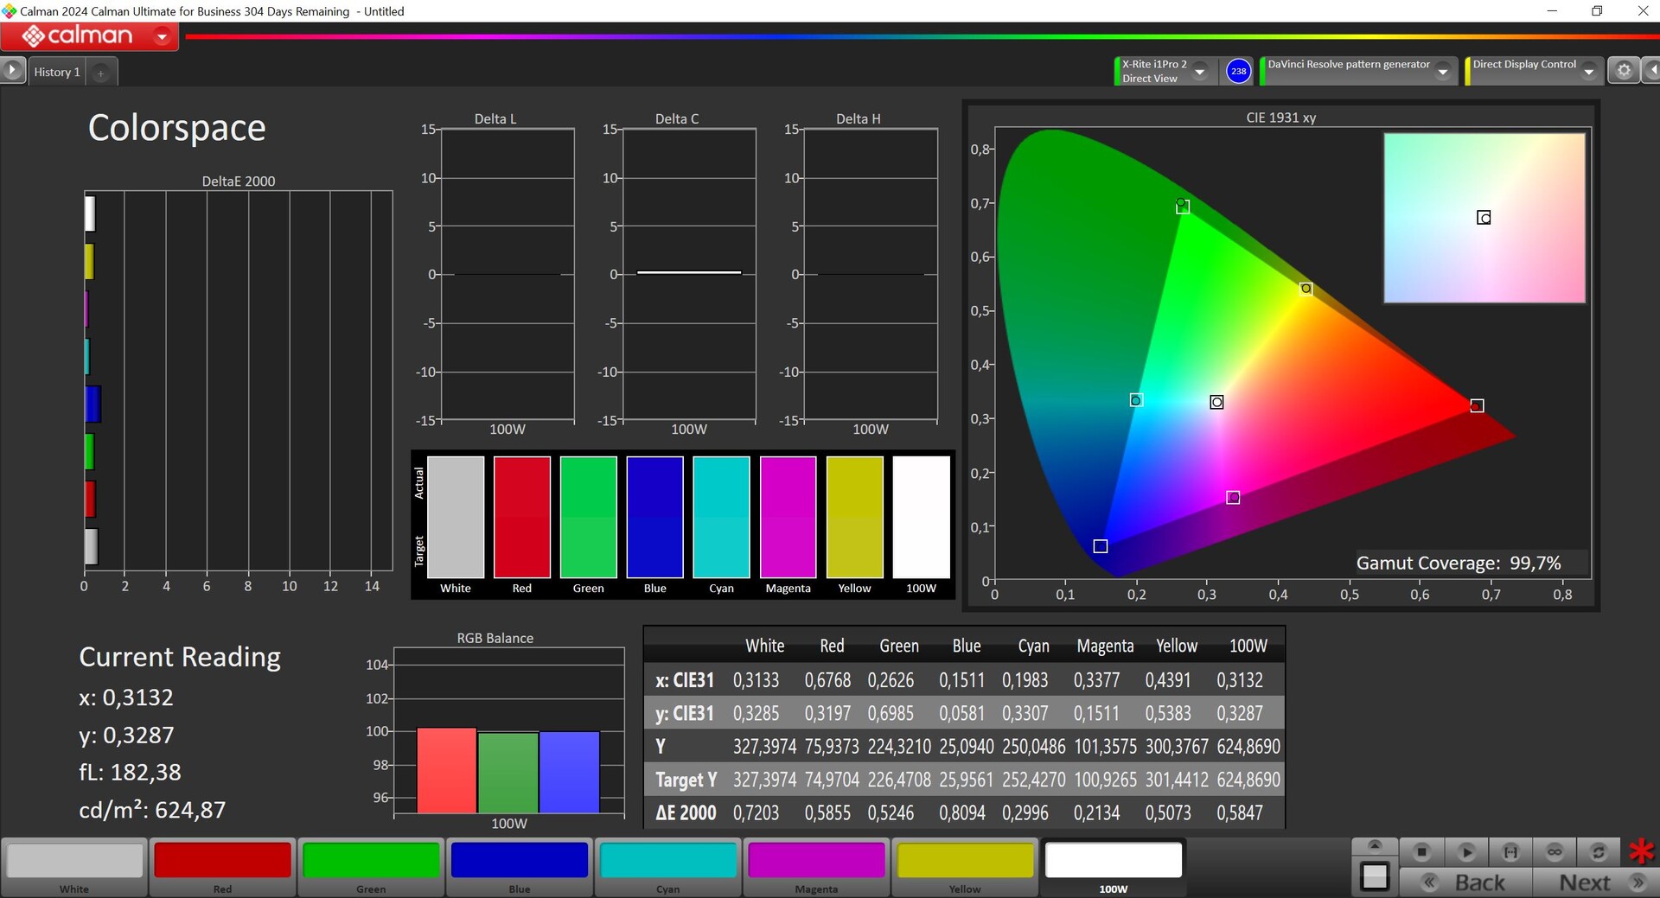The height and width of the screenshot is (898, 1660).
Task: Open the settings gear icon
Action: [x=1624, y=71]
